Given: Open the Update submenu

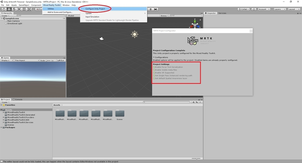Looking at the screenshot, I should (114, 13).
